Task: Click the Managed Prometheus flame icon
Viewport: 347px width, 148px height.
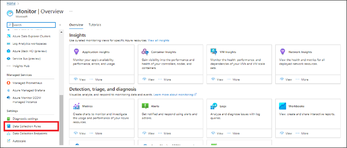Action: pos(9,83)
